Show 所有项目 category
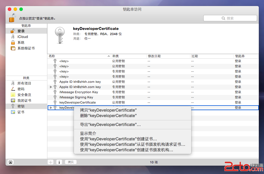This screenshot has width=264, height=174. click(x=24, y=83)
